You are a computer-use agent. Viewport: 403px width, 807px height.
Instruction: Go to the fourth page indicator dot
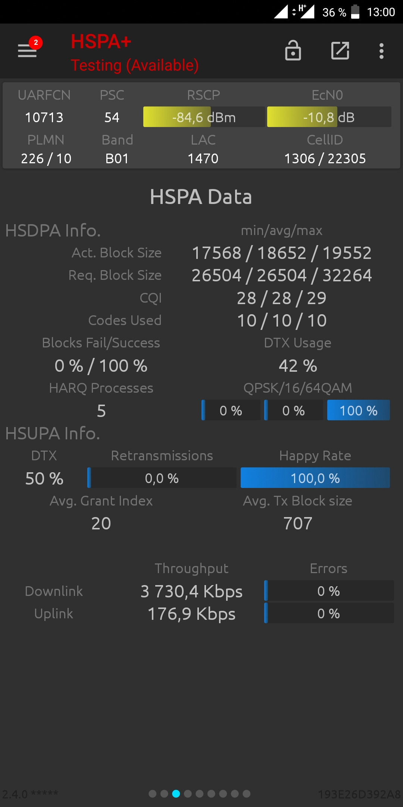[x=188, y=794]
